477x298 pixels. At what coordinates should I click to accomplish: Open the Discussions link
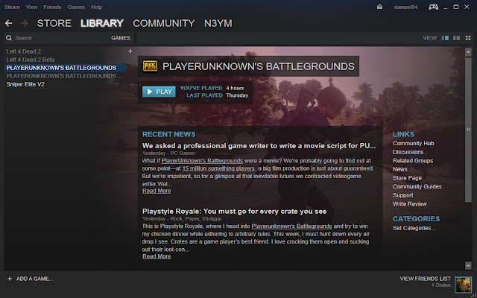tap(408, 152)
